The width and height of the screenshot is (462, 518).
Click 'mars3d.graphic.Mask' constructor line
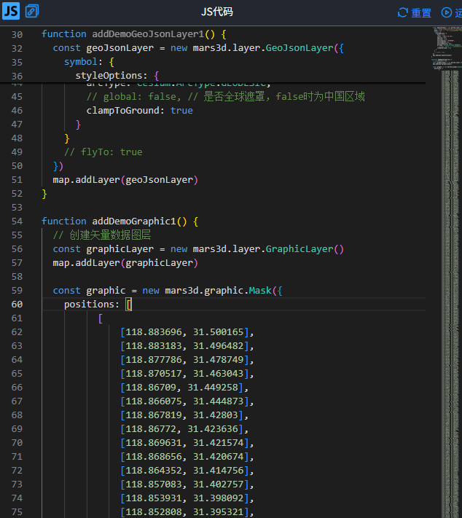168,291
